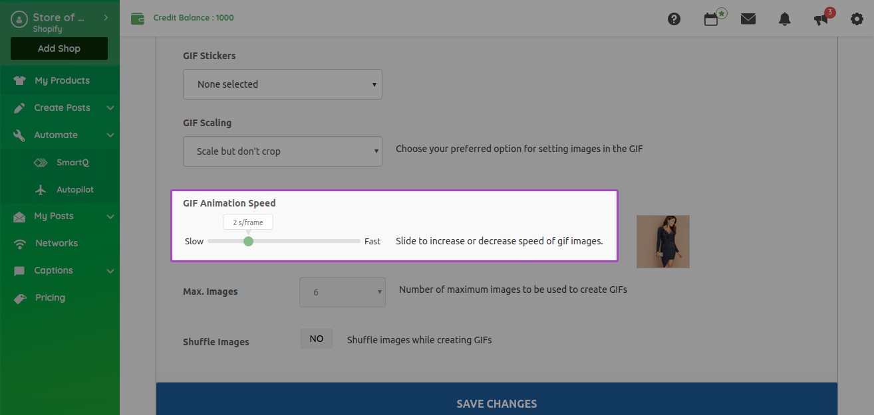Image resolution: width=874 pixels, height=415 pixels.
Task: Open the notifications bell
Action: point(784,19)
